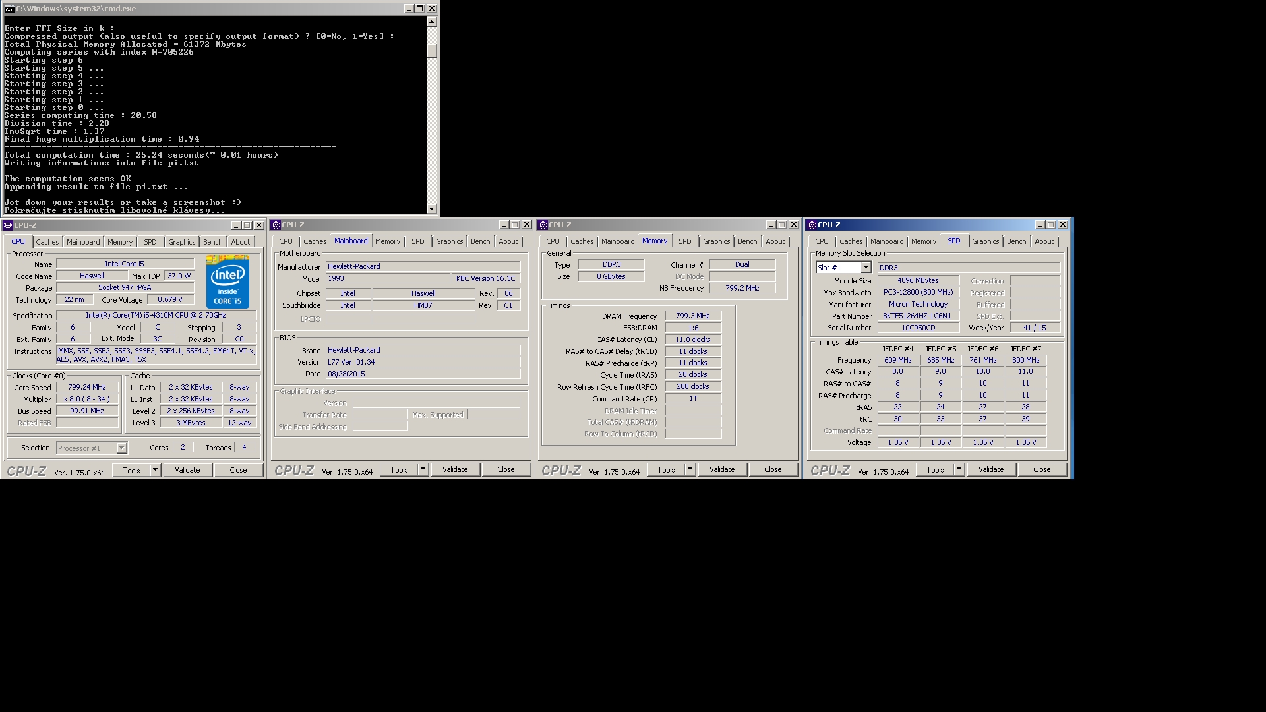Click Level 3 cache 3 MBytes value
Image resolution: width=1266 pixels, height=712 pixels.
tap(191, 423)
